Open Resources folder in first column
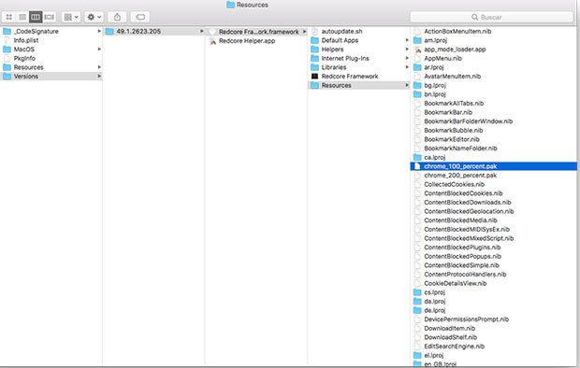 tap(51, 67)
